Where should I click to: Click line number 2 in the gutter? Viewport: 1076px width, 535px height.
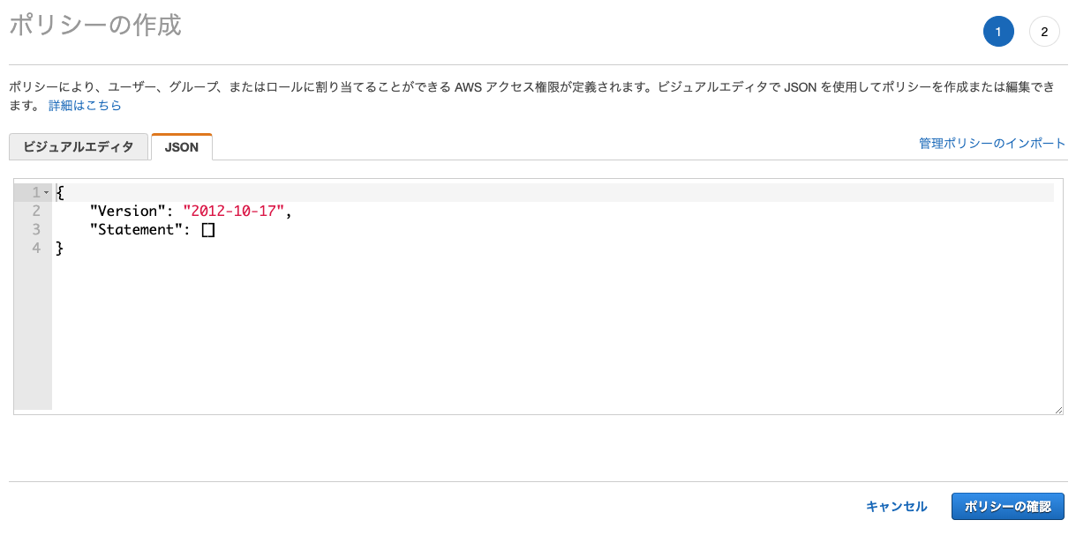(x=36, y=211)
